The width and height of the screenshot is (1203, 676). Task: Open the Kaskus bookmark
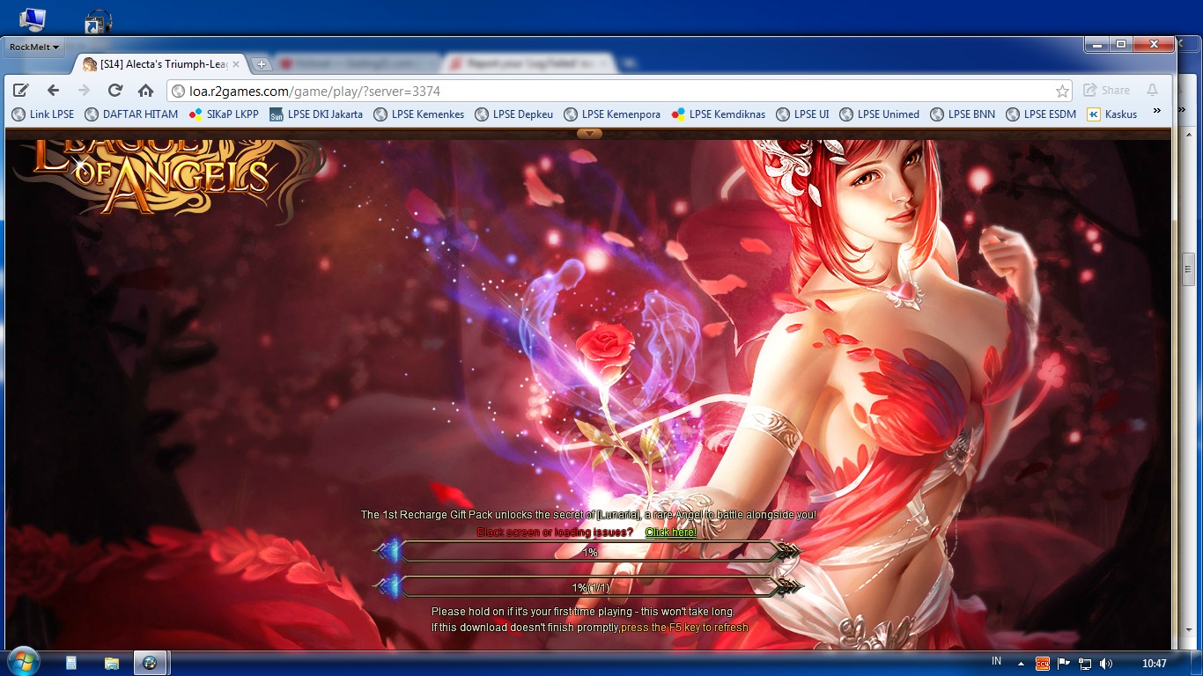pyautogui.click(x=1111, y=114)
